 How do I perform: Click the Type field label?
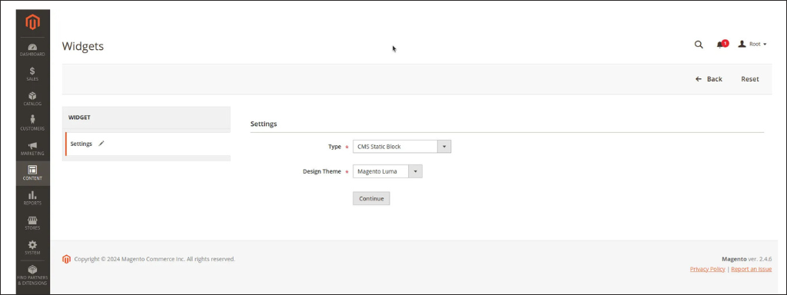click(x=334, y=147)
